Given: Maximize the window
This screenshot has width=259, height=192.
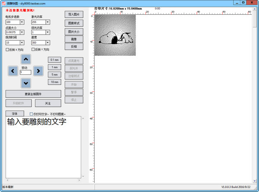Looking at the screenshot, I should (243, 3).
